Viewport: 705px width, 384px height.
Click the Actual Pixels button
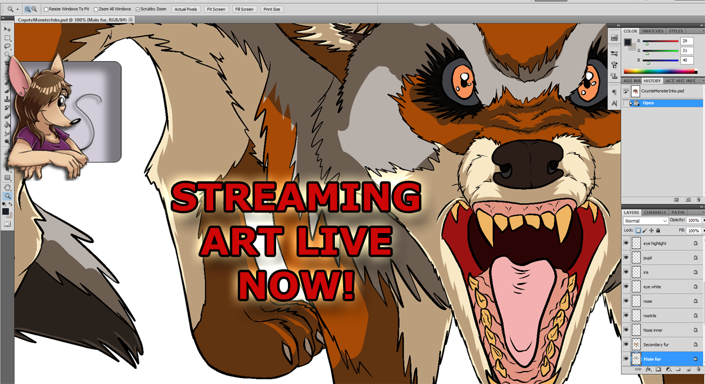point(186,9)
